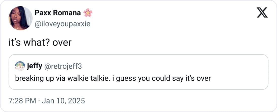Click jeffy's small avatar in quoted post
The image size is (277, 112).
click(x=20, y=66)
